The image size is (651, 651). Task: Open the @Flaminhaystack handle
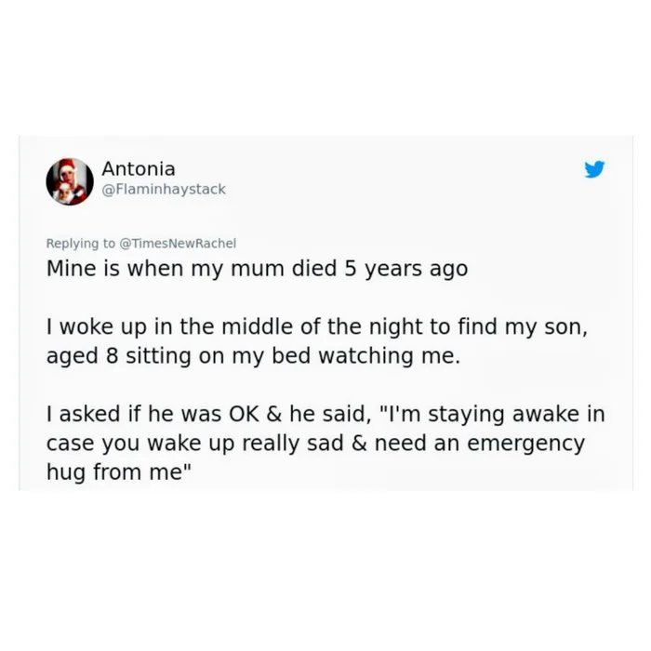[164, 190]
